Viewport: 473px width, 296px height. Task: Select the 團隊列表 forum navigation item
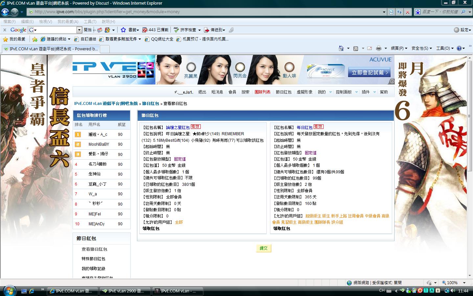click(x=262, y=92)
